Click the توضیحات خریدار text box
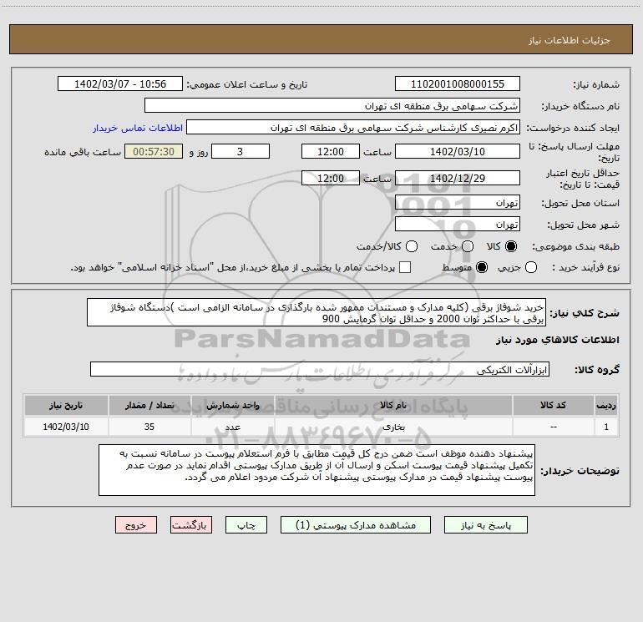This screenshot has height=622, width=643. click(316, 470)
